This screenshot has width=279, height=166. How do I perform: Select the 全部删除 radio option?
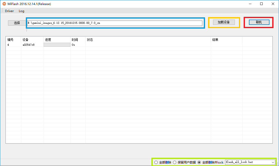[x=156, y=162]
